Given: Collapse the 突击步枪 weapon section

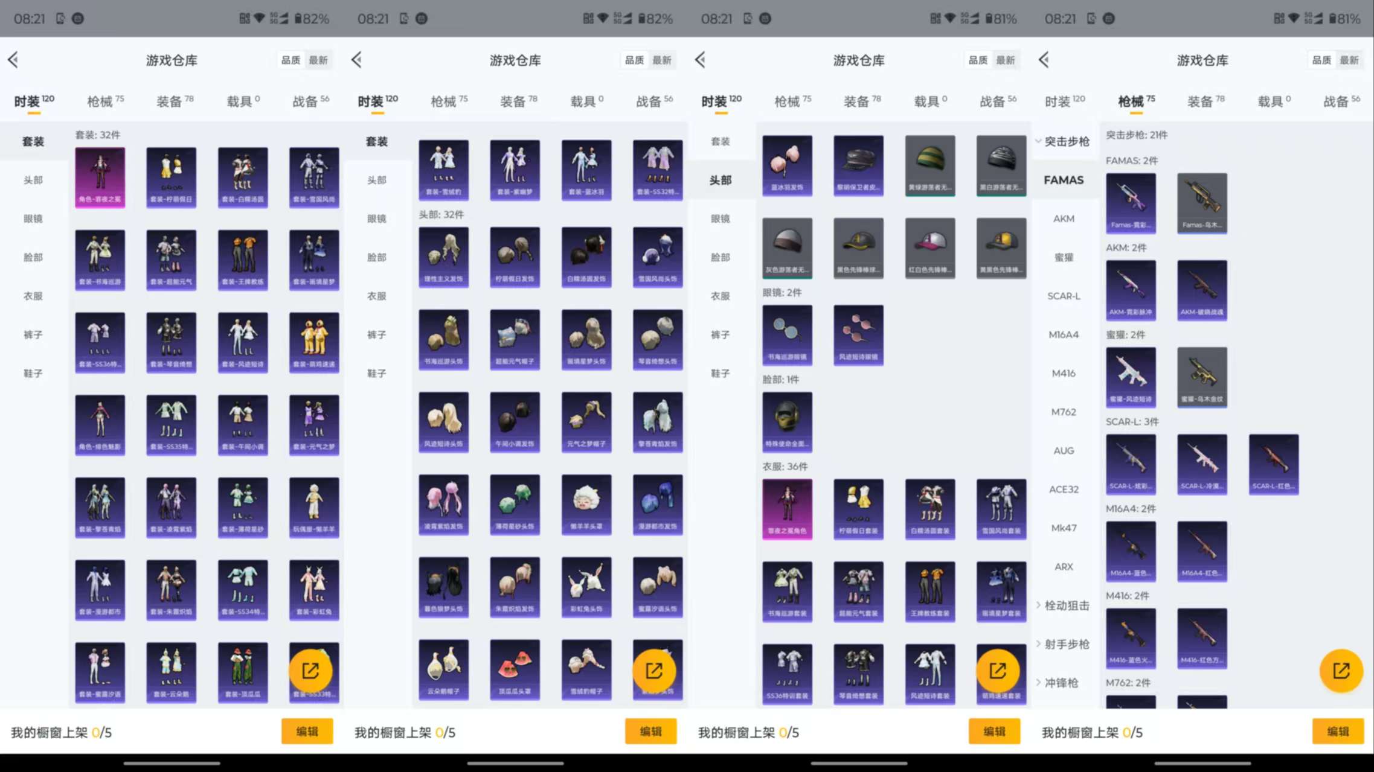Looking at the screenshot, I should 1064,141.
